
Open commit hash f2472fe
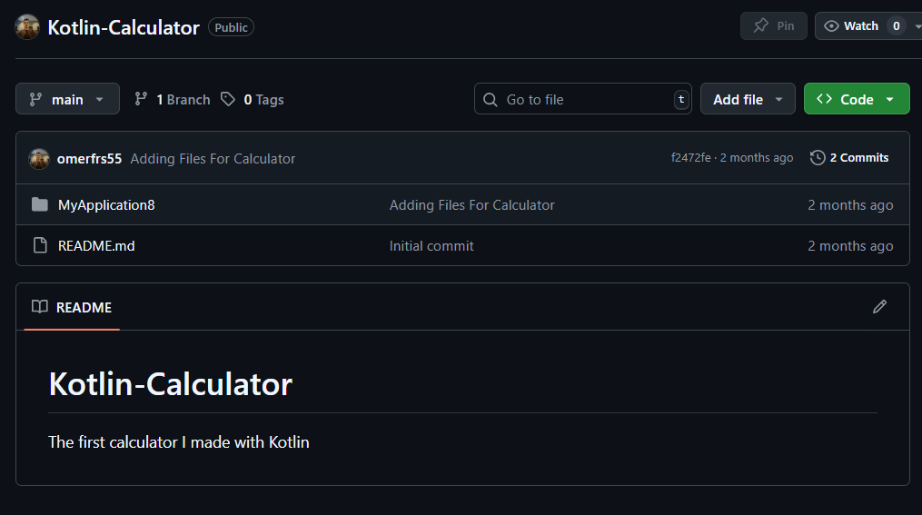click(x=691, y=157)
